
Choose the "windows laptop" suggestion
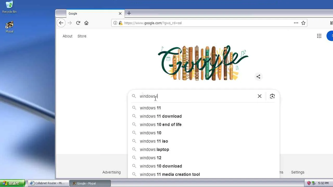tap(204, 149)
